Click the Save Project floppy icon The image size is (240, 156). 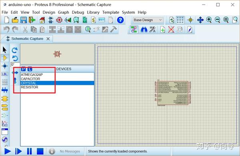click(x=24, y=20)
